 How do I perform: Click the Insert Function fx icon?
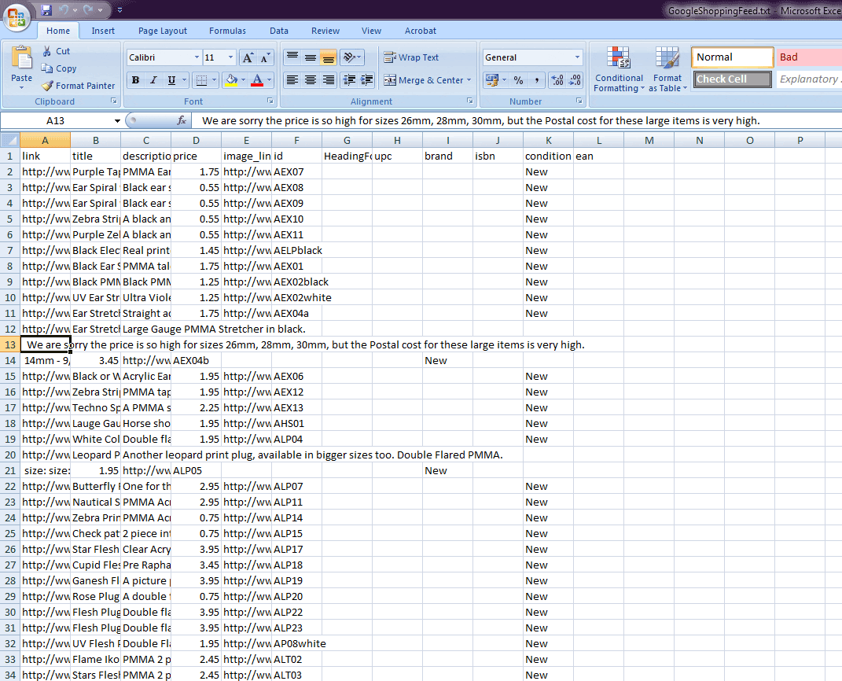click(x=182, y=120)
